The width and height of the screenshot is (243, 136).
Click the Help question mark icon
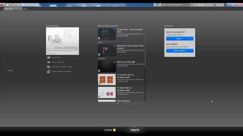[x=220, y=5]
